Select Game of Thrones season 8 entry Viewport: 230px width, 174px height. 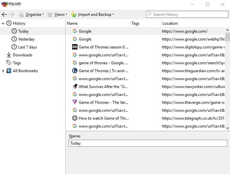(x=145, y=47)
